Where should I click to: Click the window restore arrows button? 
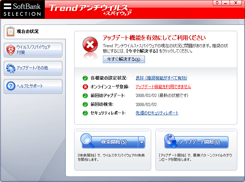[x=217, y=3]
